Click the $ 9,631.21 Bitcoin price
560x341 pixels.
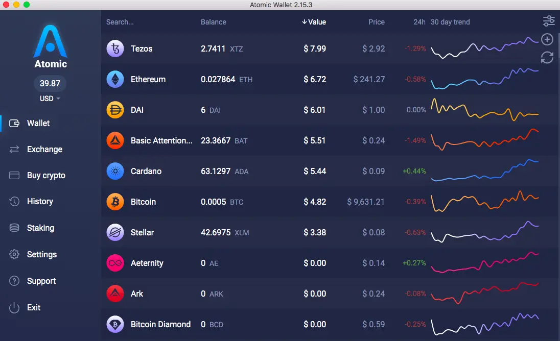[366, 202]
